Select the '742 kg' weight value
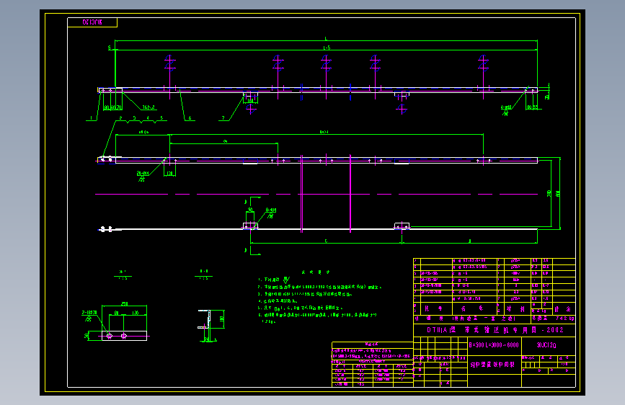This screenshot has width=625, height=405. 565,319
